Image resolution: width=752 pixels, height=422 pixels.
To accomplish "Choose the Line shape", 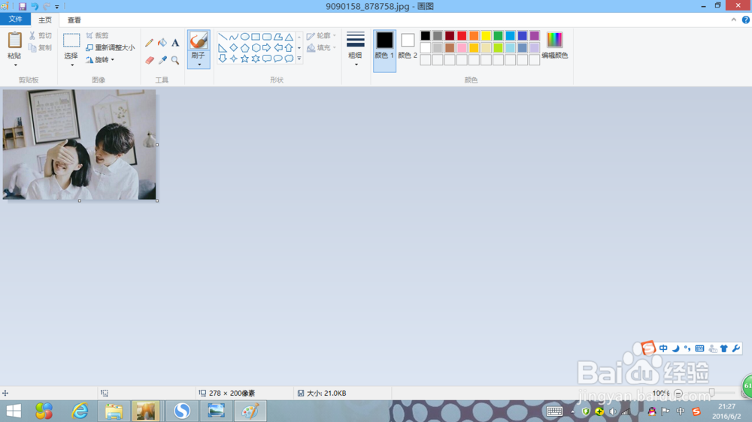I will [223, 36].
